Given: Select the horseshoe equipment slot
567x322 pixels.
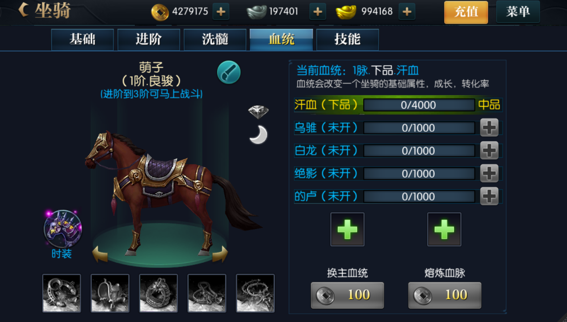Looking at the screenshot, I should coord(62,293).
